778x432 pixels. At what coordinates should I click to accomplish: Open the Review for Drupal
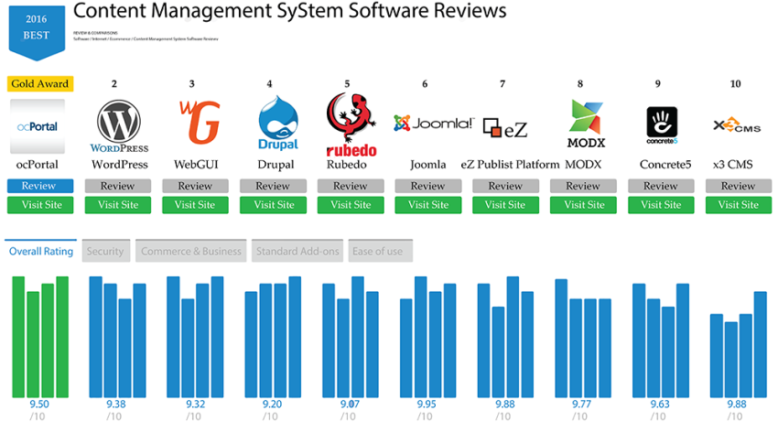[x=273, y=186]
